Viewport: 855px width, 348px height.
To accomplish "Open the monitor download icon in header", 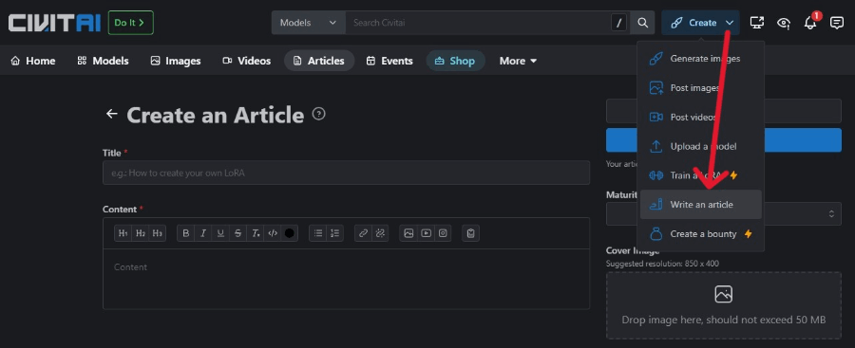I will click(757, 23).
